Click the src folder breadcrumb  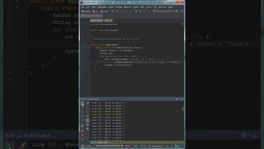(95, 11)
